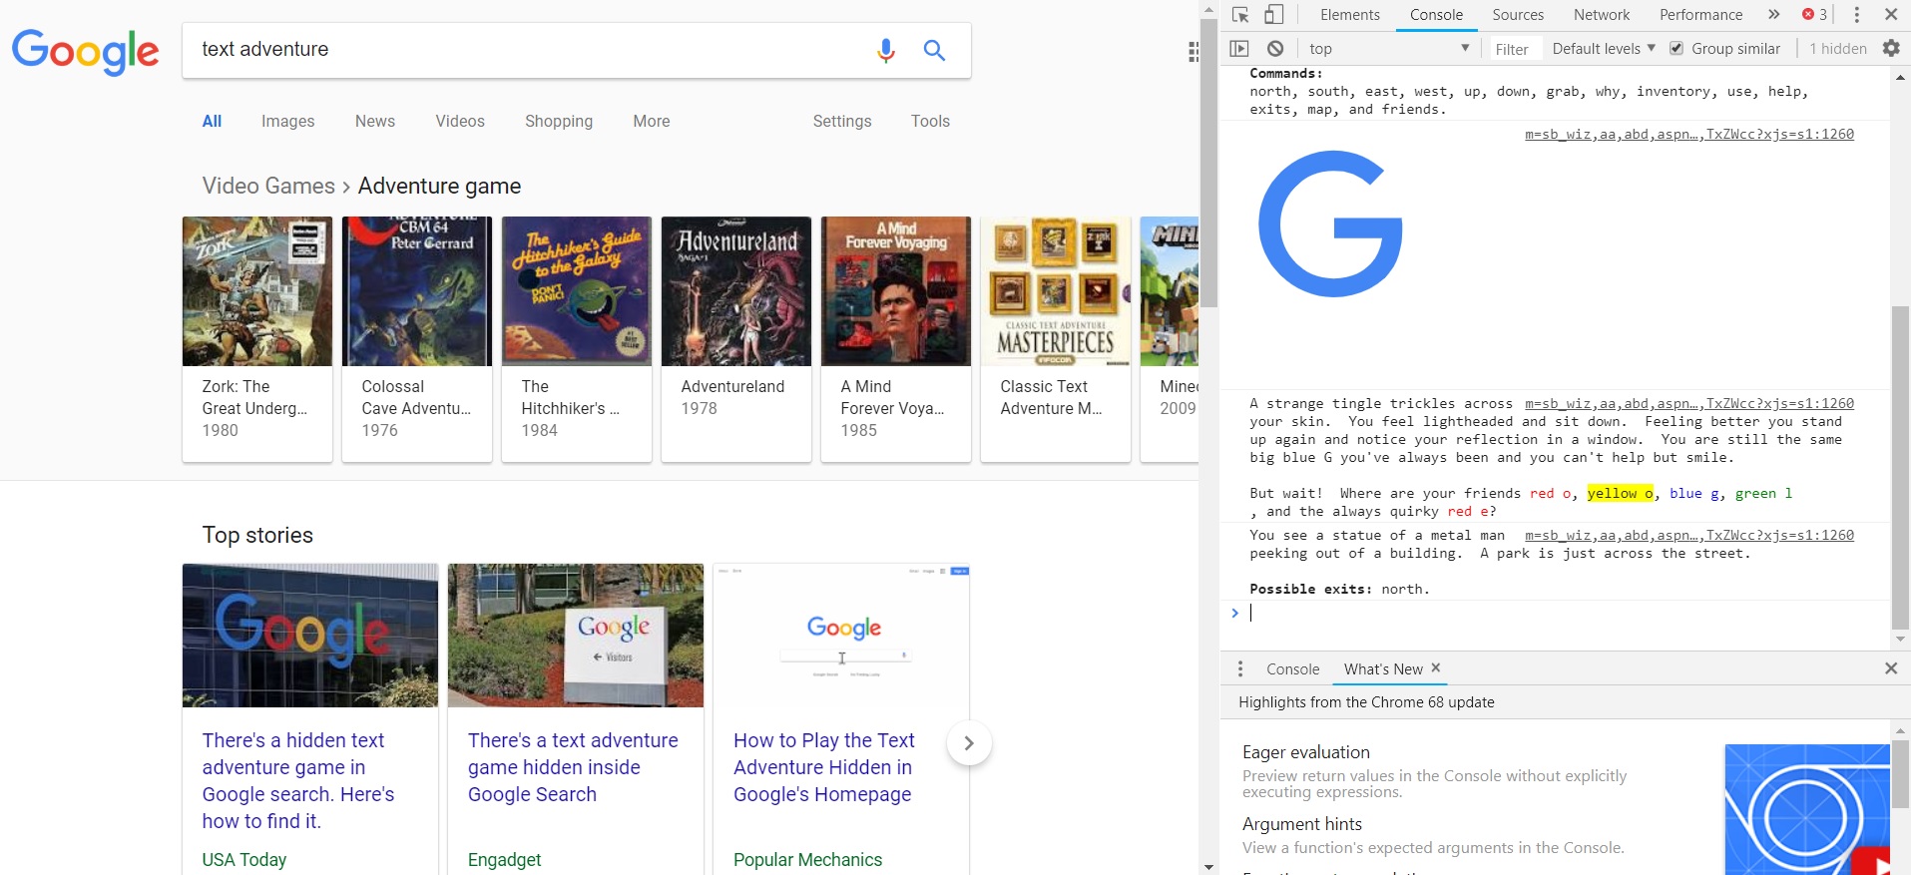Click the console prompt chevron
The width and height of the screenshot is (1911, 875).
(1234, 613)
